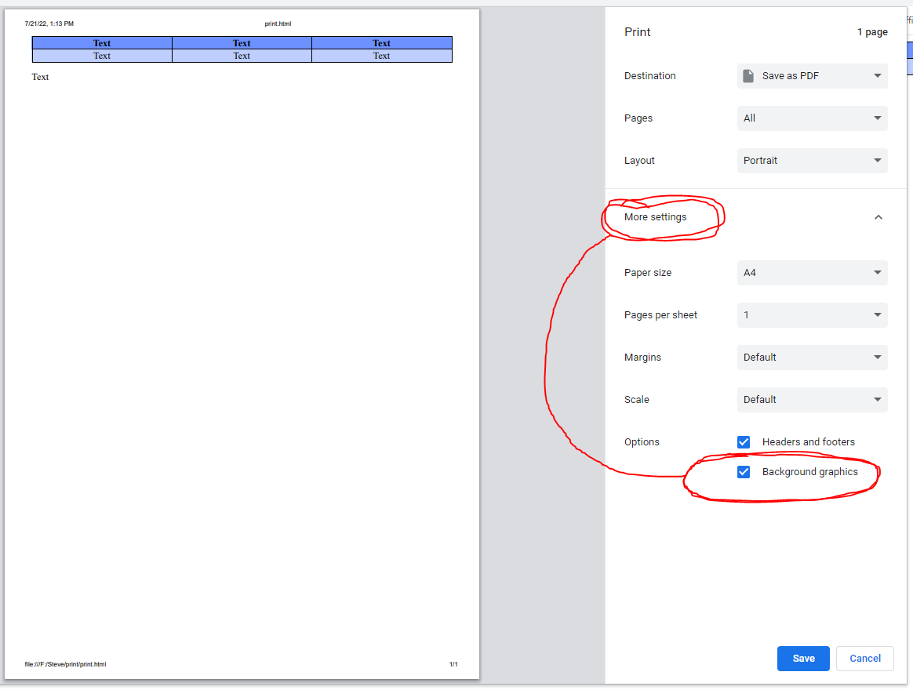The image size is (913, 690).
Task: Click the Paper size label
Action: point(647,273)
